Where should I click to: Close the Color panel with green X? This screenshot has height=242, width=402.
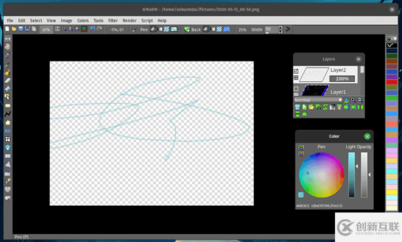[367, 136]
